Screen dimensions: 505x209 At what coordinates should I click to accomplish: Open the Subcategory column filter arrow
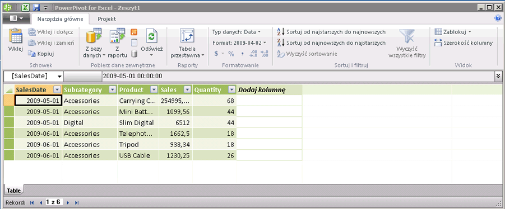coord(113,90)
